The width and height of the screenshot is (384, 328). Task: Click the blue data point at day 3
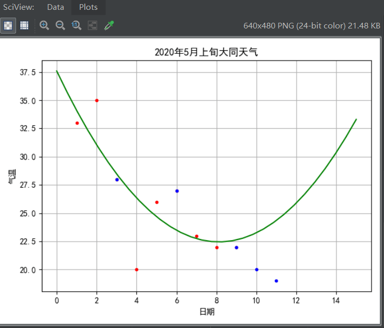[117, 180]
